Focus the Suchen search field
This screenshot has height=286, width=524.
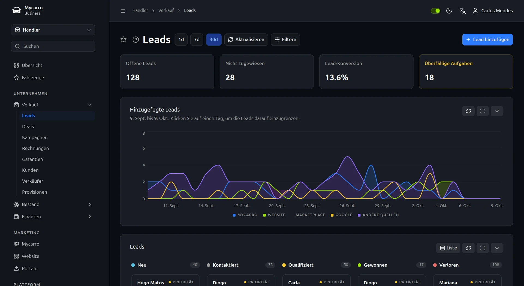tap(53, 46)
